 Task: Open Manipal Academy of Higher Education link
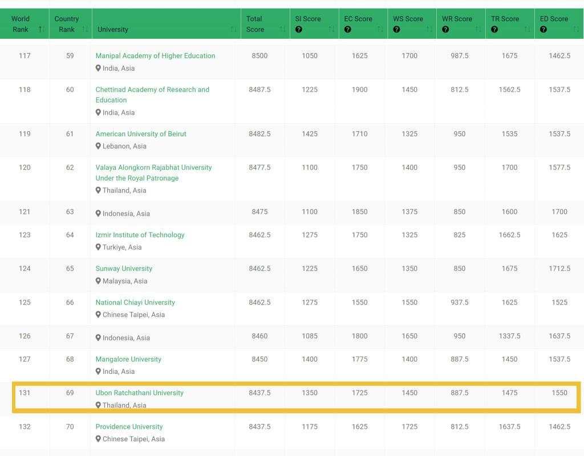155,56
